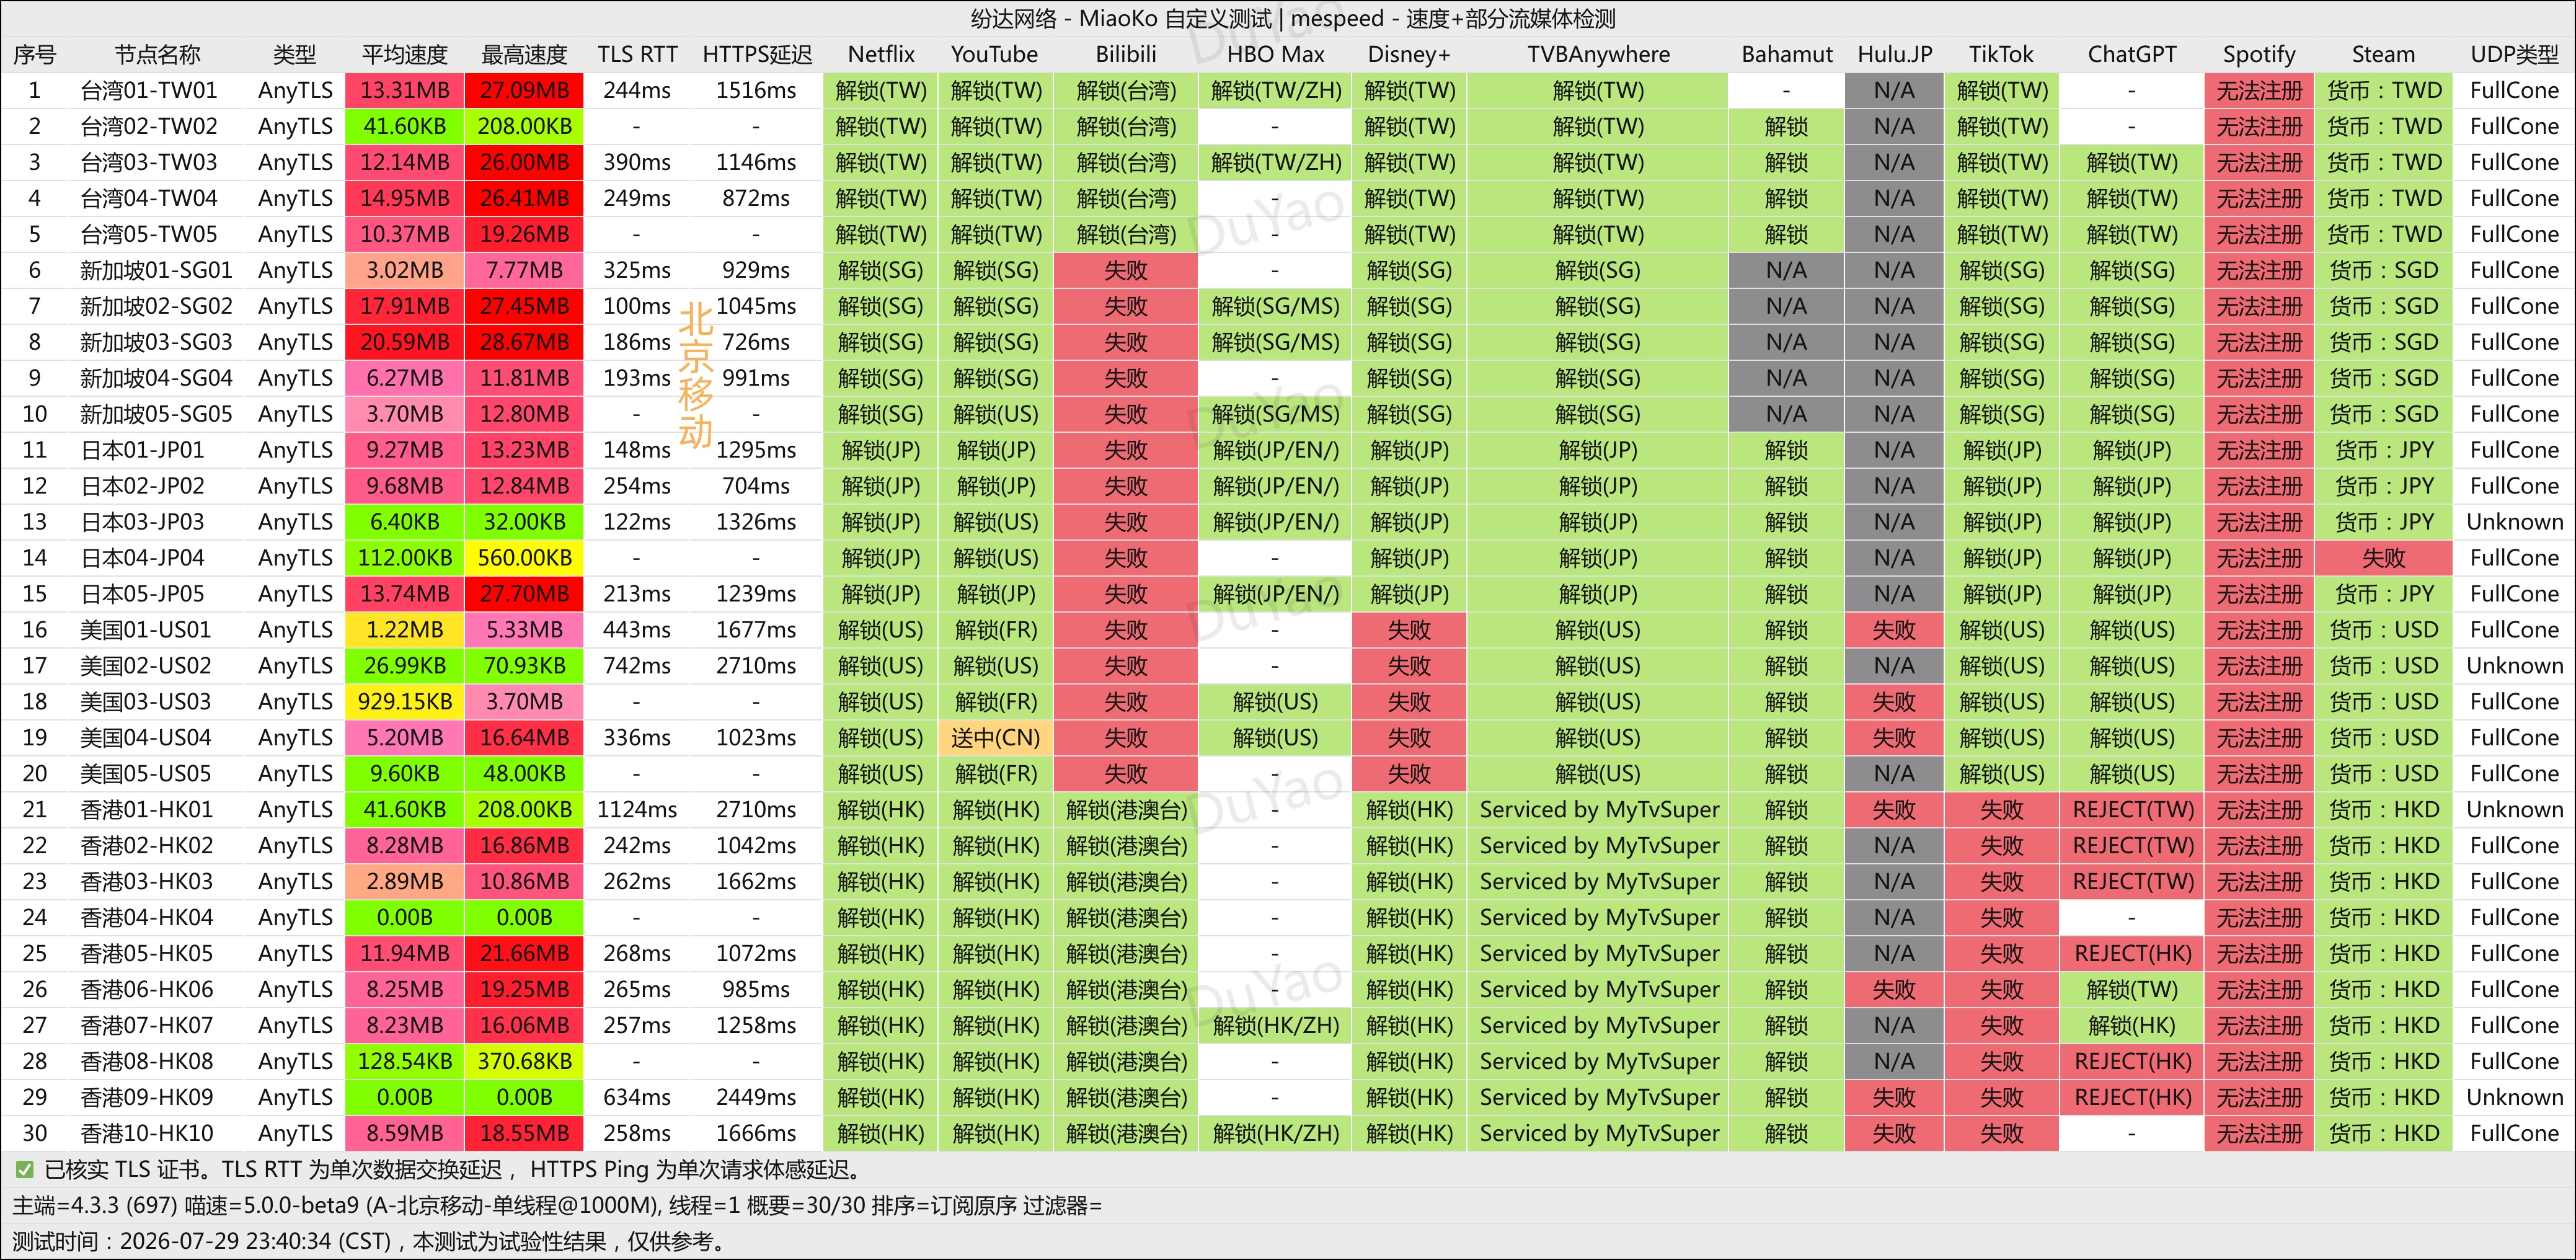
Task: Click the 27.09MB max speed cell
Action: click(x=524, y=90)
